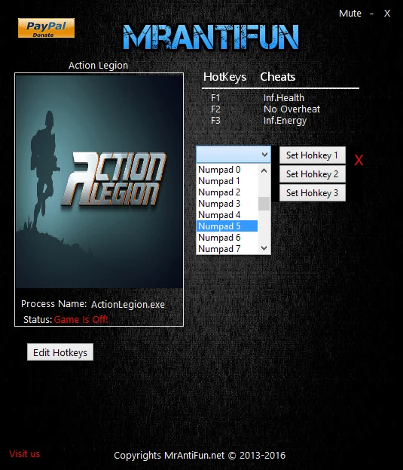Click the No Overheat cheat label
Viewport: 403px width, 470px height.
pos(292,109)
